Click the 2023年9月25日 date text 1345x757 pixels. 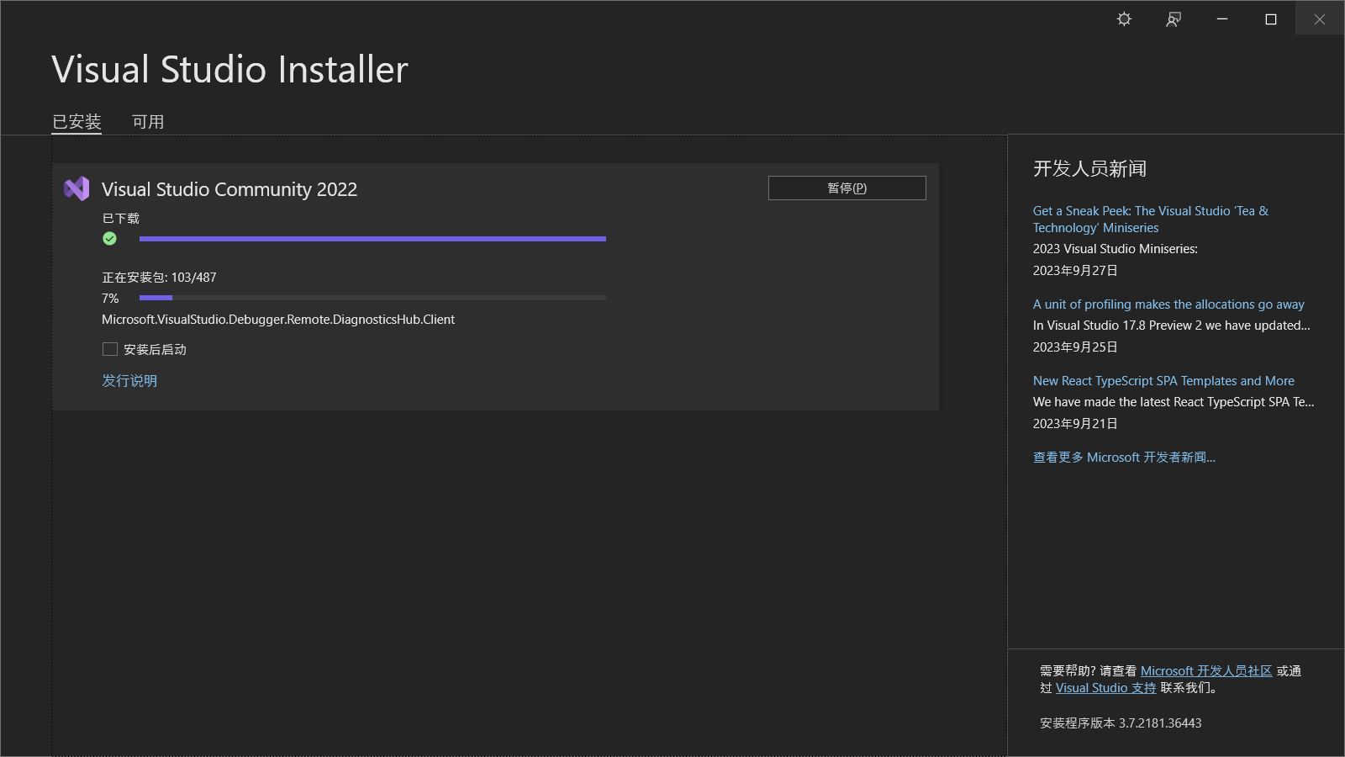[x=1075, y=347]
